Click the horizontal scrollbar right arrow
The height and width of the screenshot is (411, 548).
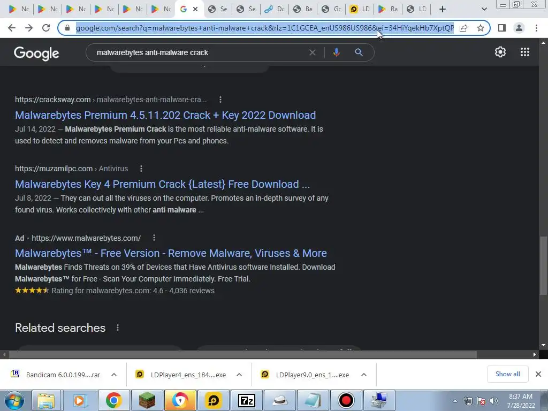535,355
